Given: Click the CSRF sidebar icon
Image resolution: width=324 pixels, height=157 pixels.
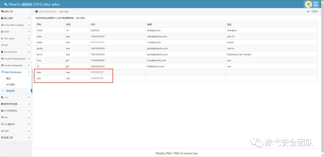Looking at the screenshot, I should coord(2,32).
